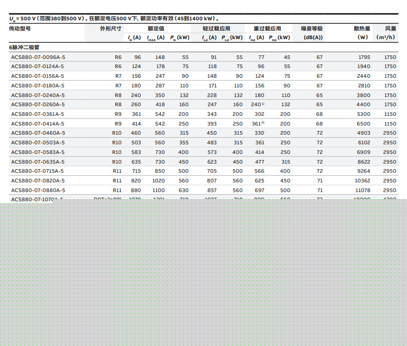
Task: Click the 轻过载应用 header
Action: coord(217,28)
